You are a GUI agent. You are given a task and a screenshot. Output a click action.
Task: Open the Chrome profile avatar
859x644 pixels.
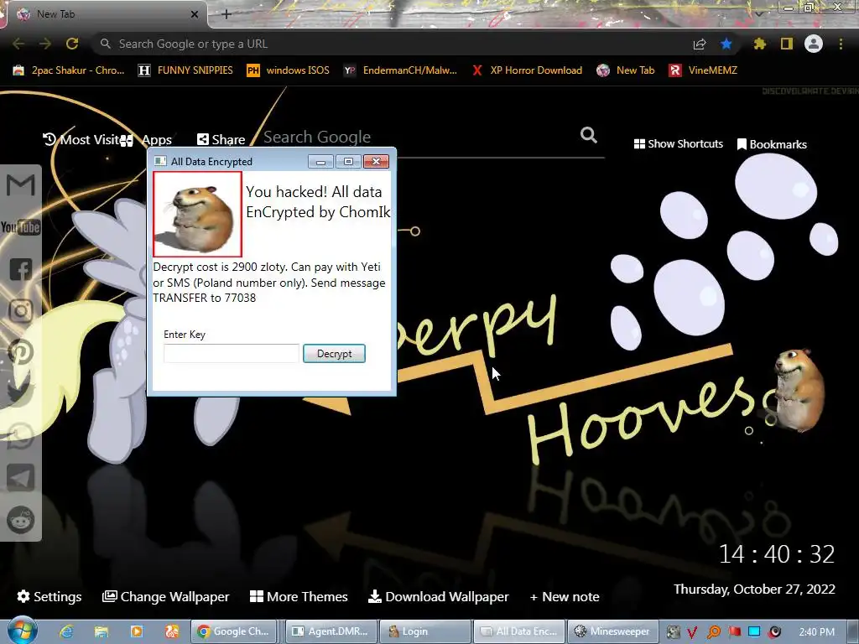pyautogui.click(x=814, y=44)
